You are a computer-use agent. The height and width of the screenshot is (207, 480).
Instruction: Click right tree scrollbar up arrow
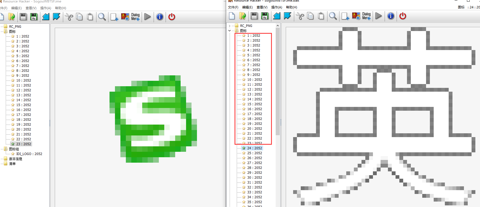278,26
